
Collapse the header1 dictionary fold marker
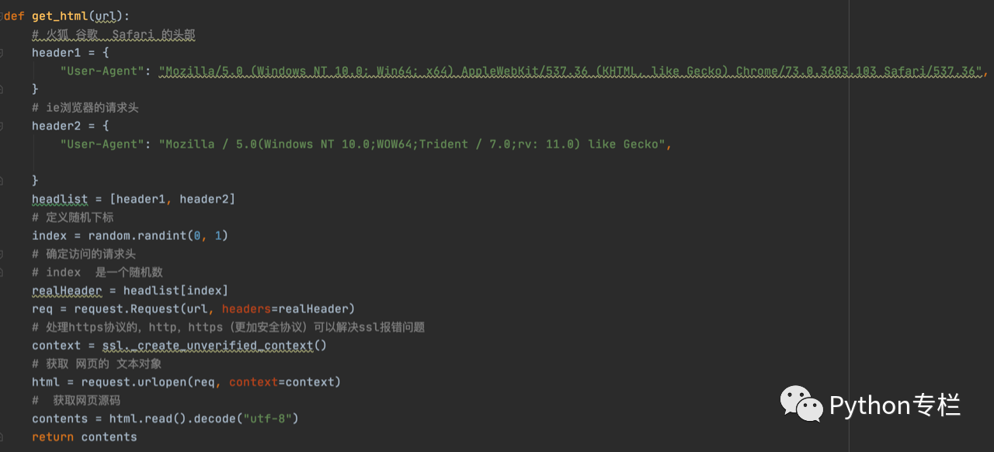pos(2,53)
